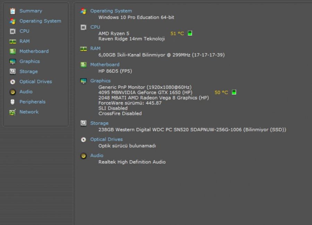Click the 'SLI Disabled' text

coord(113,108)
